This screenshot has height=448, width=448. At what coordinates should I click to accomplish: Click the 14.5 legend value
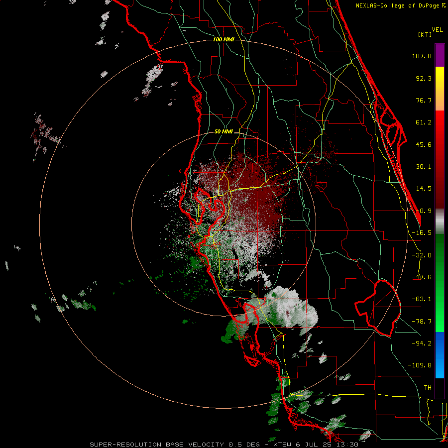click(x=424, y=189)
